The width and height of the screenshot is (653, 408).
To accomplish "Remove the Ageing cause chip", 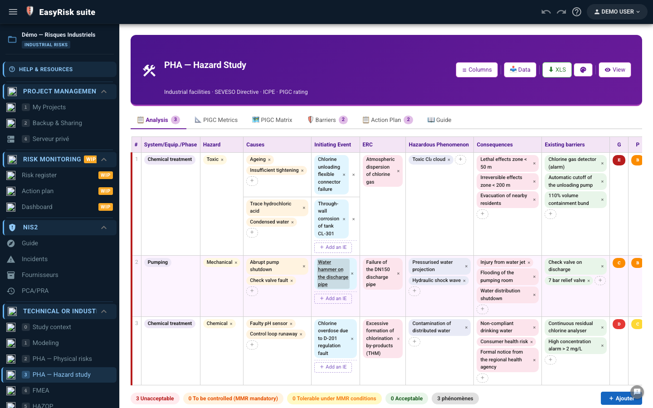I will point(269,160).
